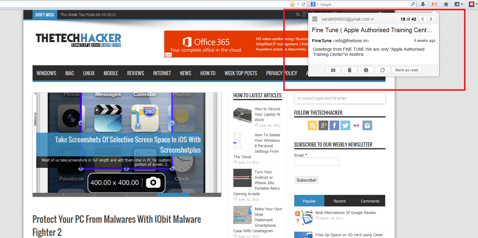
Task: Open Protect Your PC From Malwares headline
Action: [x=117, y=226]
